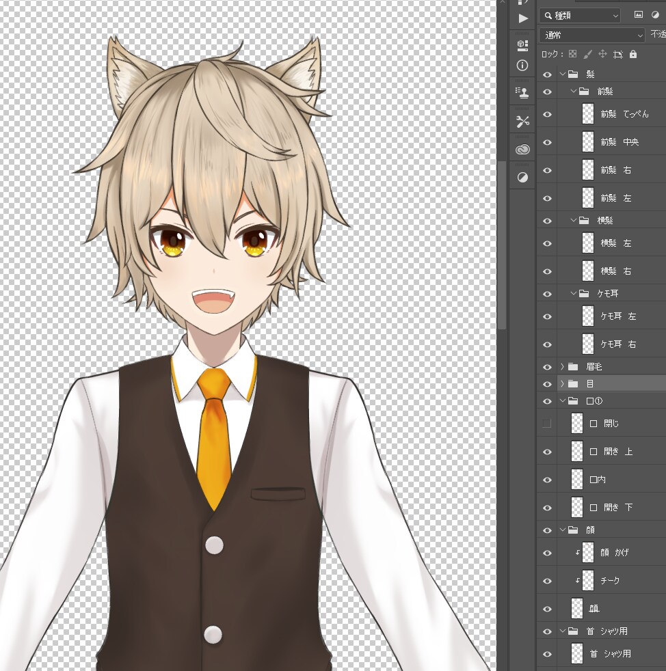Click the canvas vertical scrollbar thumb
Screen dimensions: 666x671
point(501,245)
